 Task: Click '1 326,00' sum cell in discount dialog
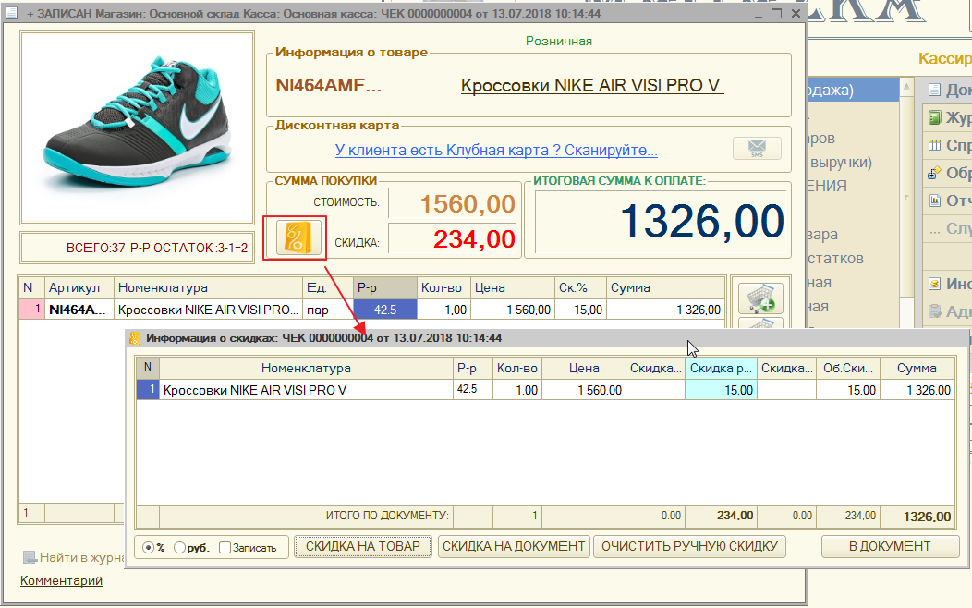917,390
